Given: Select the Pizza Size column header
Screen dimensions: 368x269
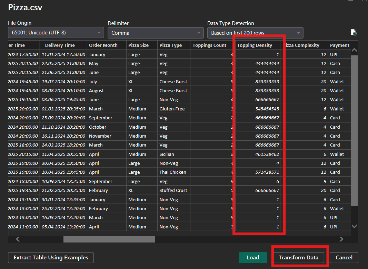Looking at the screenshot, I should coord(139,45).
